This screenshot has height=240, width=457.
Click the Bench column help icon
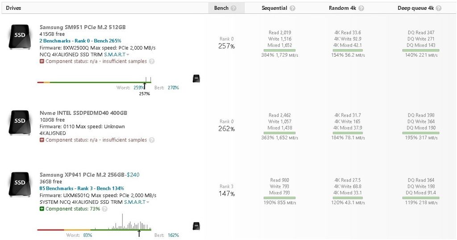234,8
